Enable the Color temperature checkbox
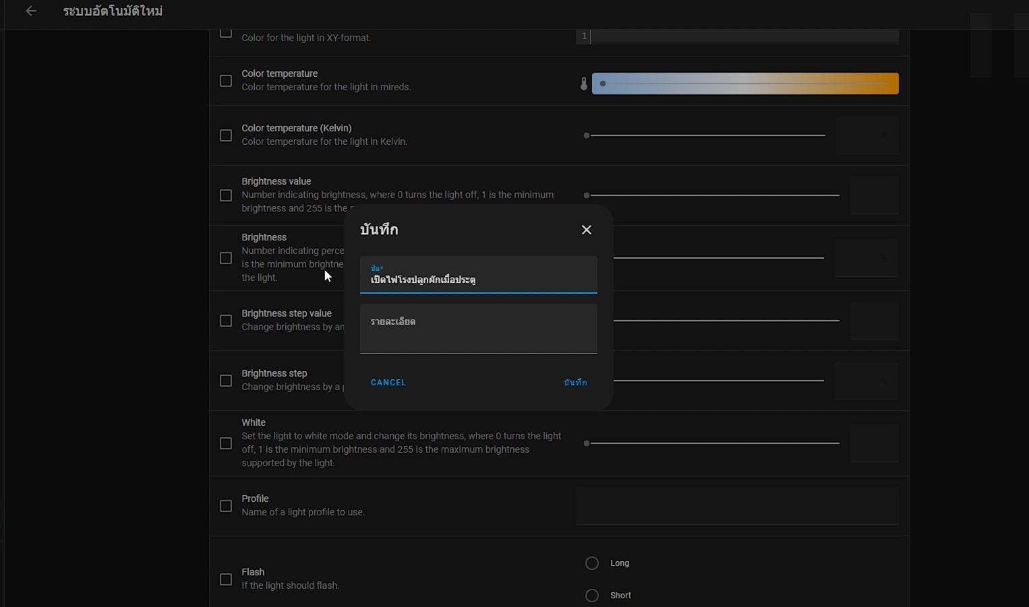 click(226, 81)
